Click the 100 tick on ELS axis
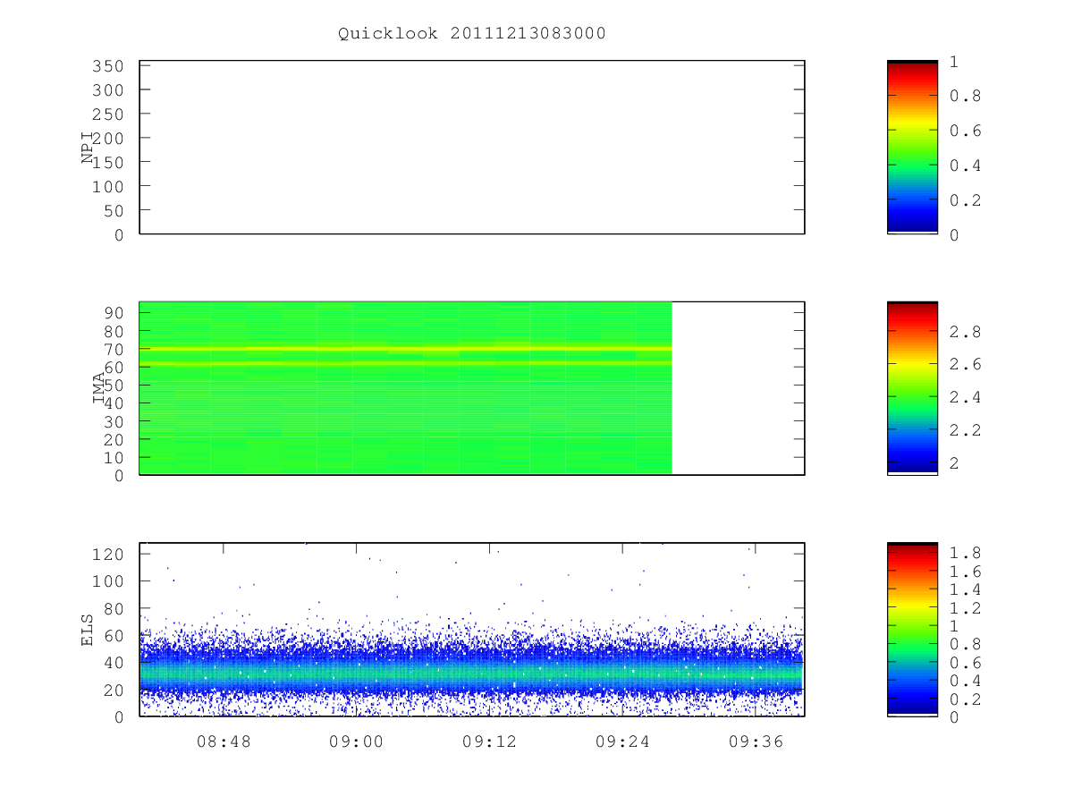This screenshot has width=1073, height=805. (107, 581)
